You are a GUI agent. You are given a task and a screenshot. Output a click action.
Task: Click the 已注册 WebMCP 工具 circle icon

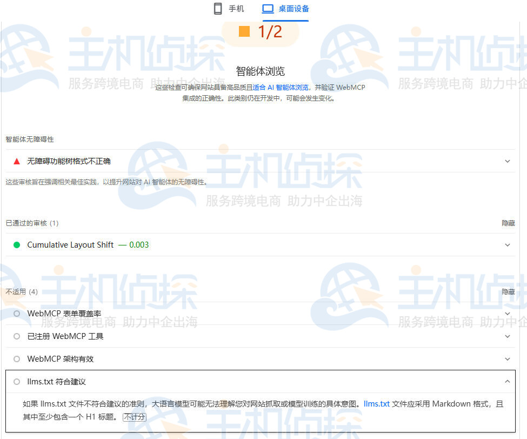[x=16, y=336]
